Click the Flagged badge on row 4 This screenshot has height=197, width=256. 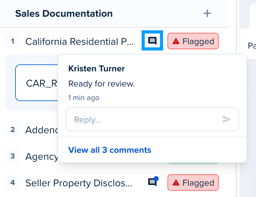[193, 182]
